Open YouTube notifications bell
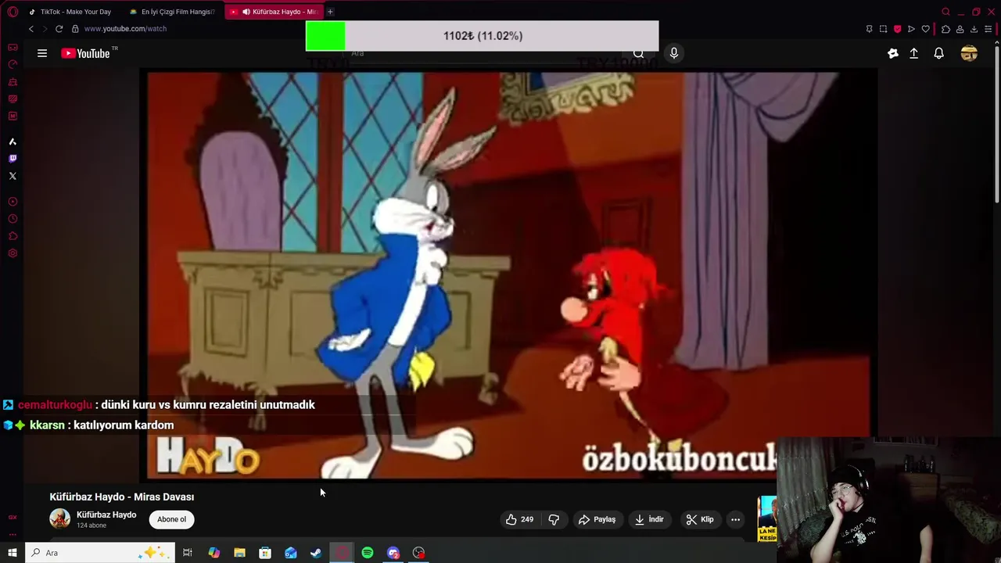 tap(938, 53)
